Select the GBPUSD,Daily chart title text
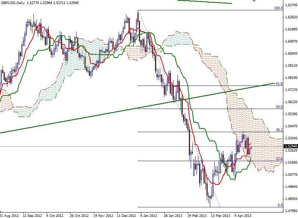298x218 pixels. point(14,3)
